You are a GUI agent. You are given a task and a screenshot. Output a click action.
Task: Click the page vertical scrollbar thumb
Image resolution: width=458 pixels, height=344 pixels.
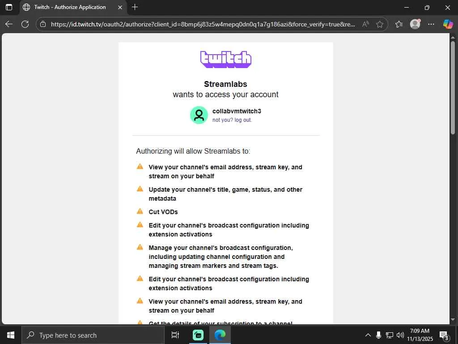[453, 88]
